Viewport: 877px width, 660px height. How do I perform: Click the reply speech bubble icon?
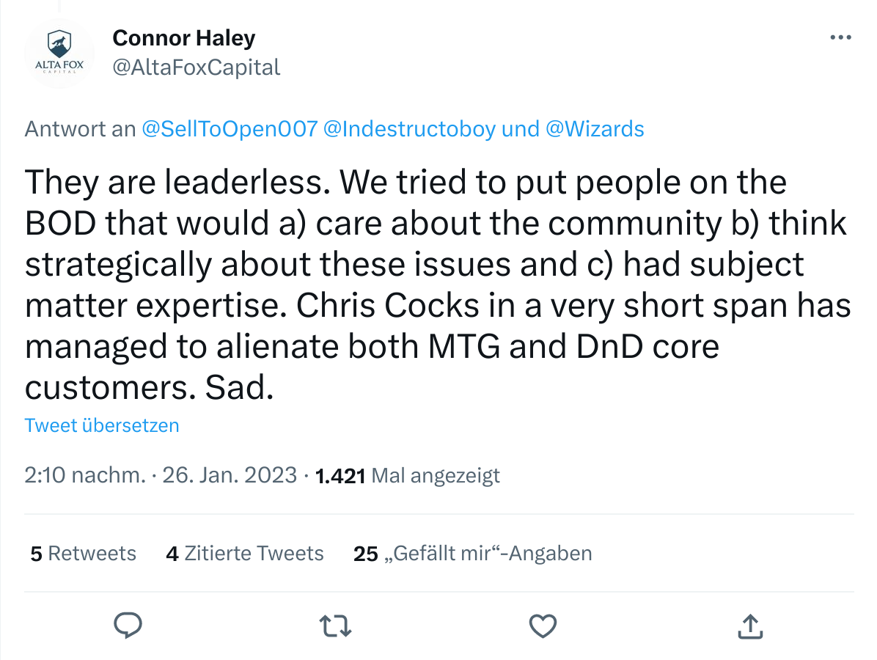129,626
